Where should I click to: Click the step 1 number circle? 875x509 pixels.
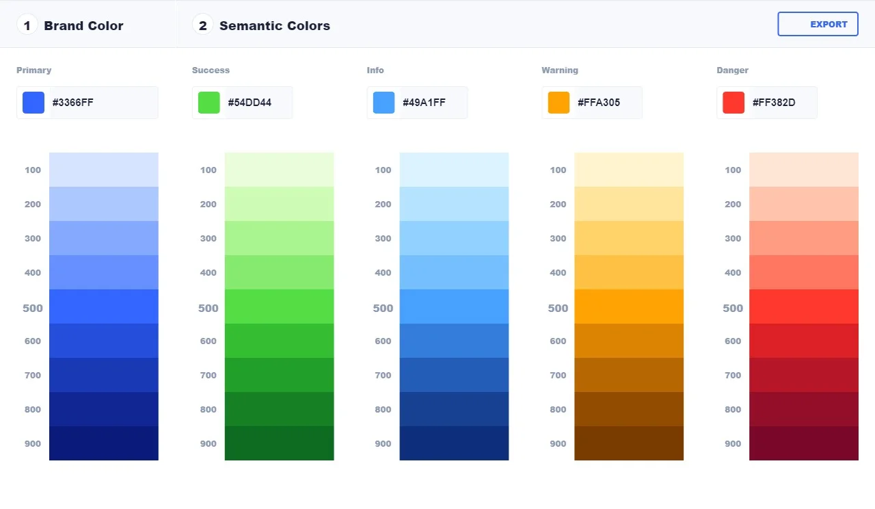27,26
